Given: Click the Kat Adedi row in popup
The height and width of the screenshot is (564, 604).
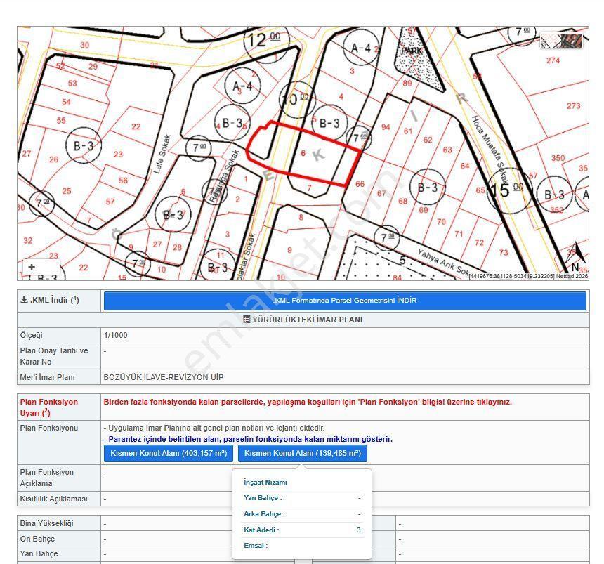Looking at the screenshot, I should coord(302,530).
